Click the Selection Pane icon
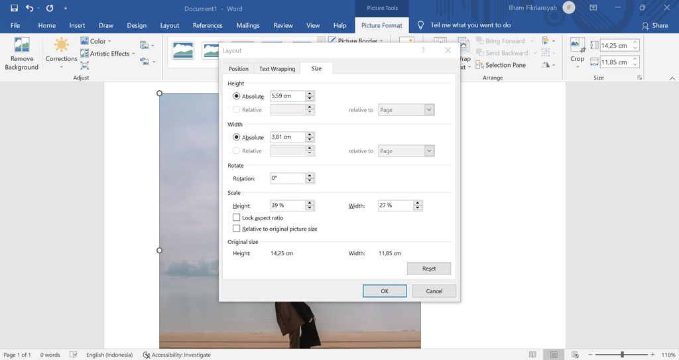679x360 pixels. pos(479,65)
